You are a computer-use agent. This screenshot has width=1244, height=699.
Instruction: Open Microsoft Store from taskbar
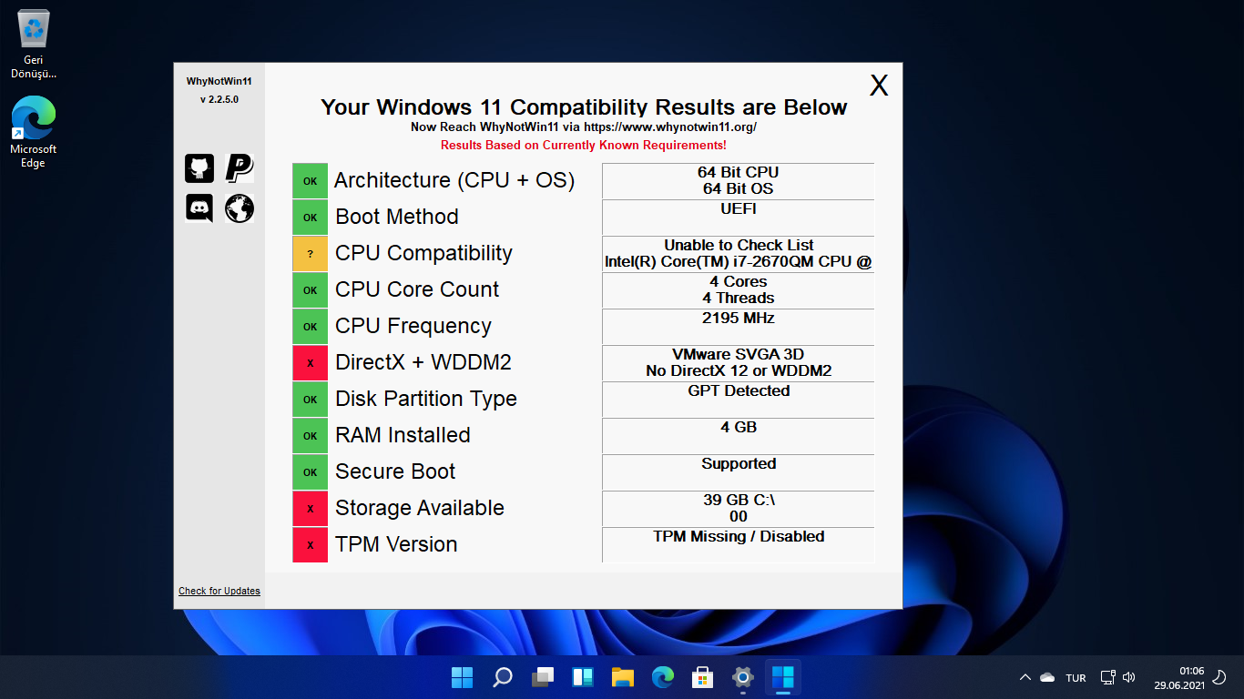click(x=703, y=677)
